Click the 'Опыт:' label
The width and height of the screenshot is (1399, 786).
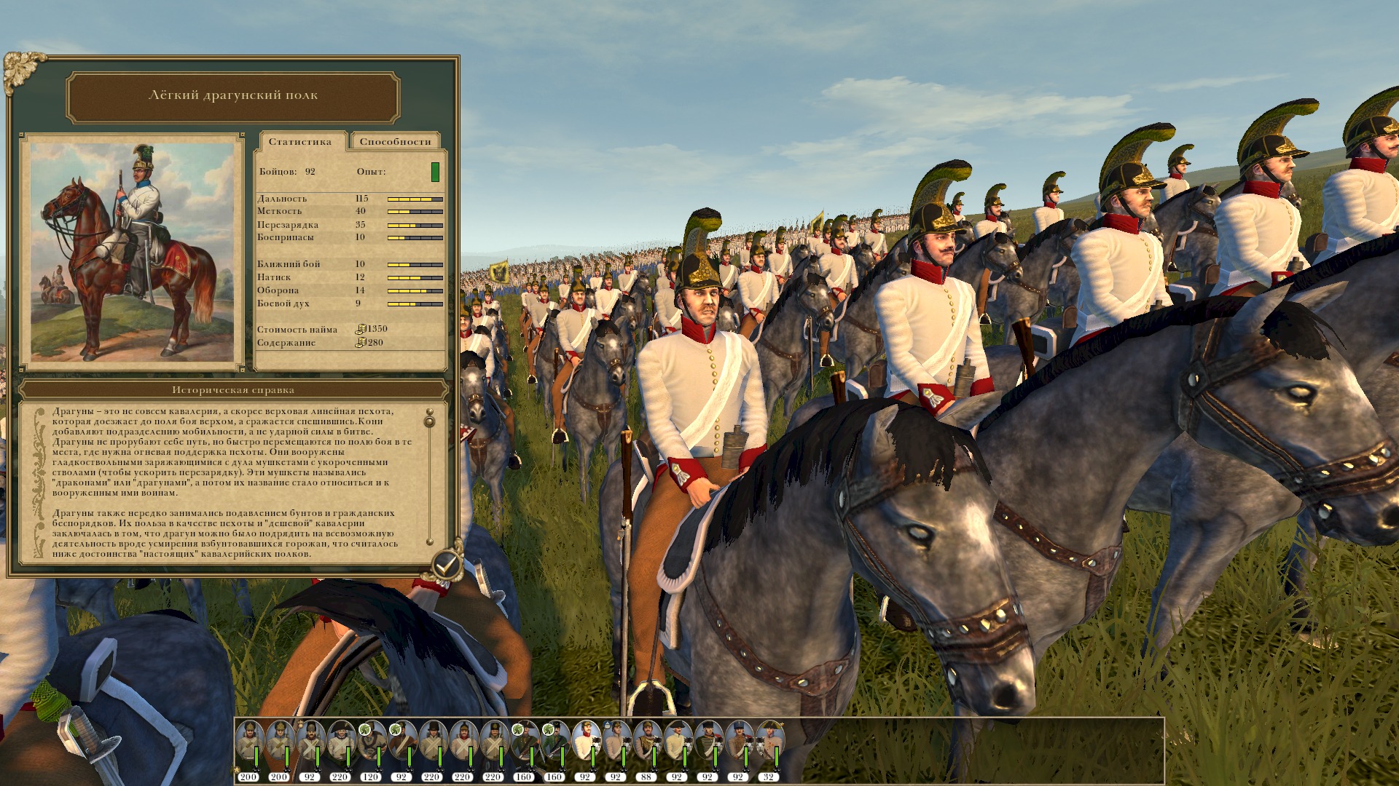click(x=371, y=172)
